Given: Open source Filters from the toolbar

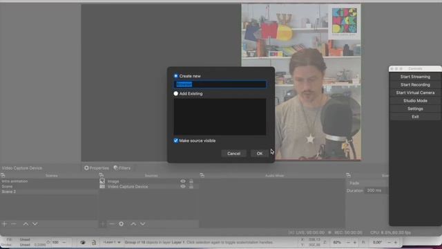Looking at the screenshot, I should pyautogui.click(x=122, y=168).
